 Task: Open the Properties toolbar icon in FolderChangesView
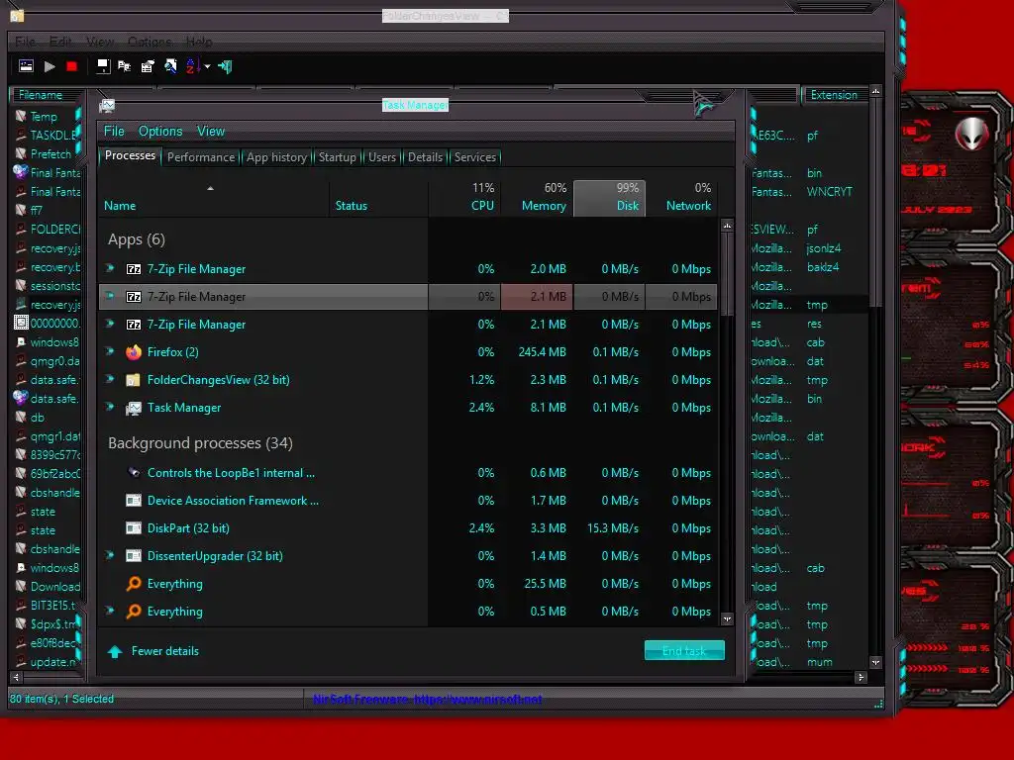point(148,66)
